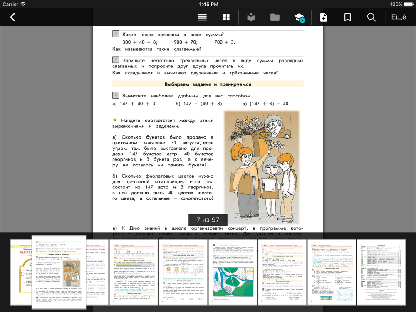Tap the flower shop children illustration
This screenshot has width=416, height=312.
(x=262, y=167)
